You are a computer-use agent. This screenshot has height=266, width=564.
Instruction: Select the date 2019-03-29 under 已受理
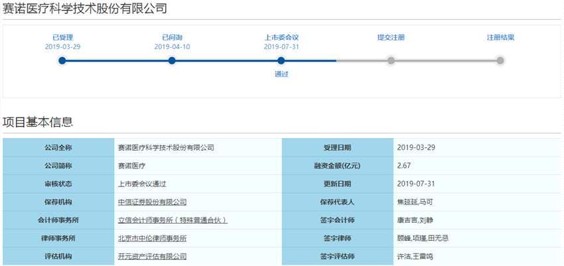(x=62, y=46)
